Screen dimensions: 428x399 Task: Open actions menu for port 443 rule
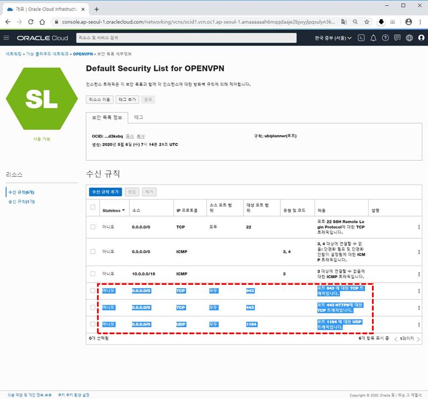pyautogui.click(x=419, y=308)
